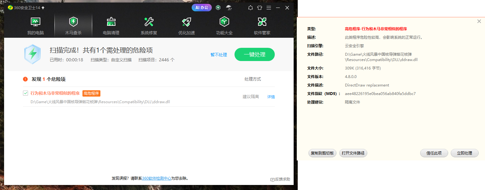Click the 360安全卫士 logo icon
Image resolution: width=485 pixels, height=190 pixels.
click(x=10, y=8)
